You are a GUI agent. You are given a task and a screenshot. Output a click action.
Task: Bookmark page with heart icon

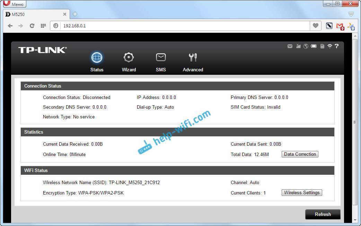click(315, 26)
